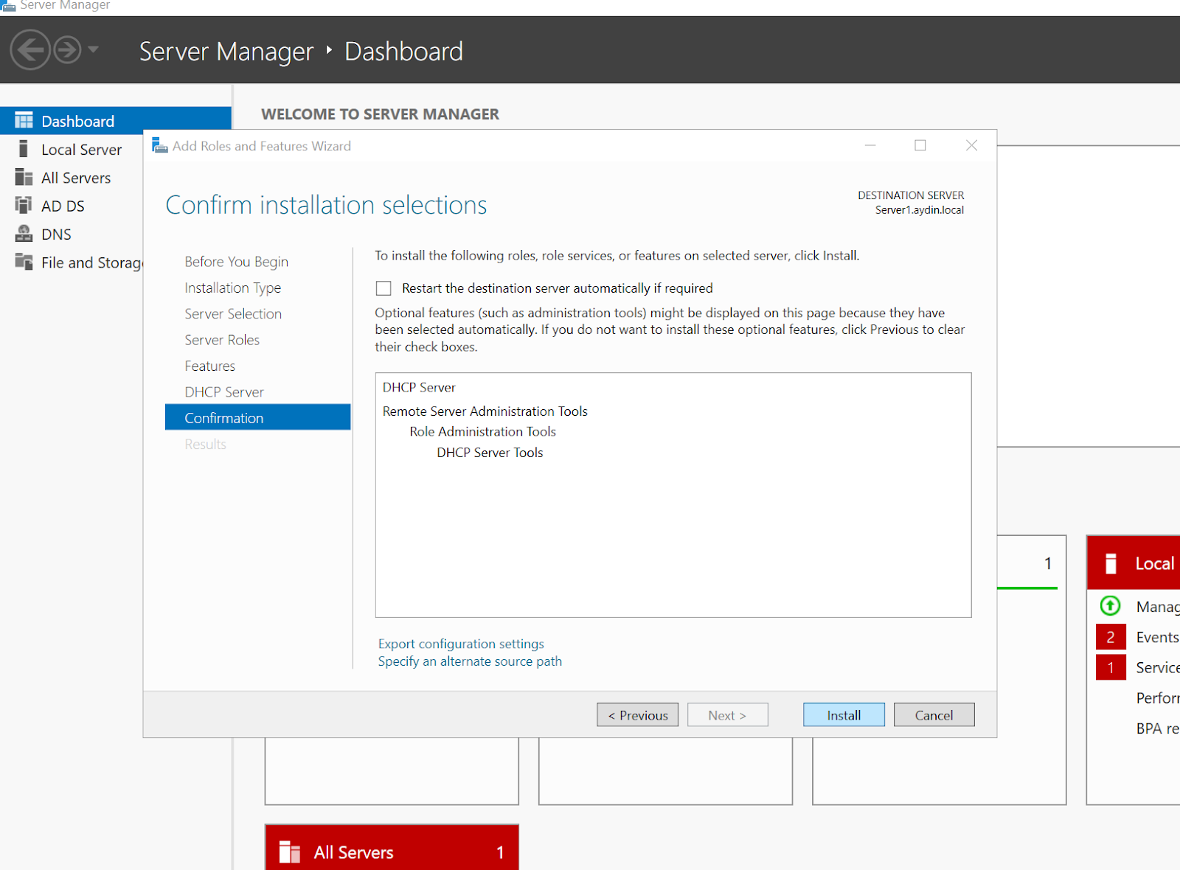Screen dimensions: 1180x870
Task: Click the green manageability status icon
Action: click(x=1110, y=606)
